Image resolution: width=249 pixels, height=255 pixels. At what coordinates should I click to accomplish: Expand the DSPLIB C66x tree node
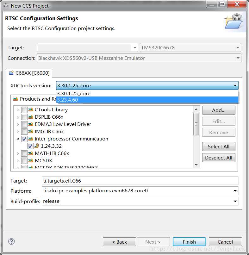click(18, 117)
